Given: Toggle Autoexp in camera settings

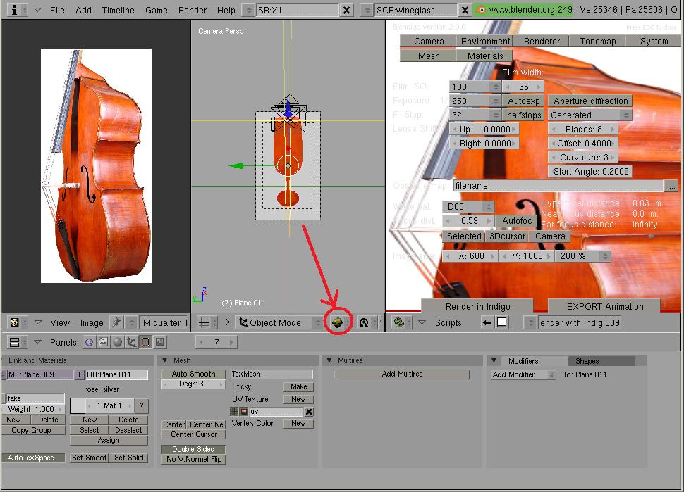Looking at the screenshot, I should point(523,101).
